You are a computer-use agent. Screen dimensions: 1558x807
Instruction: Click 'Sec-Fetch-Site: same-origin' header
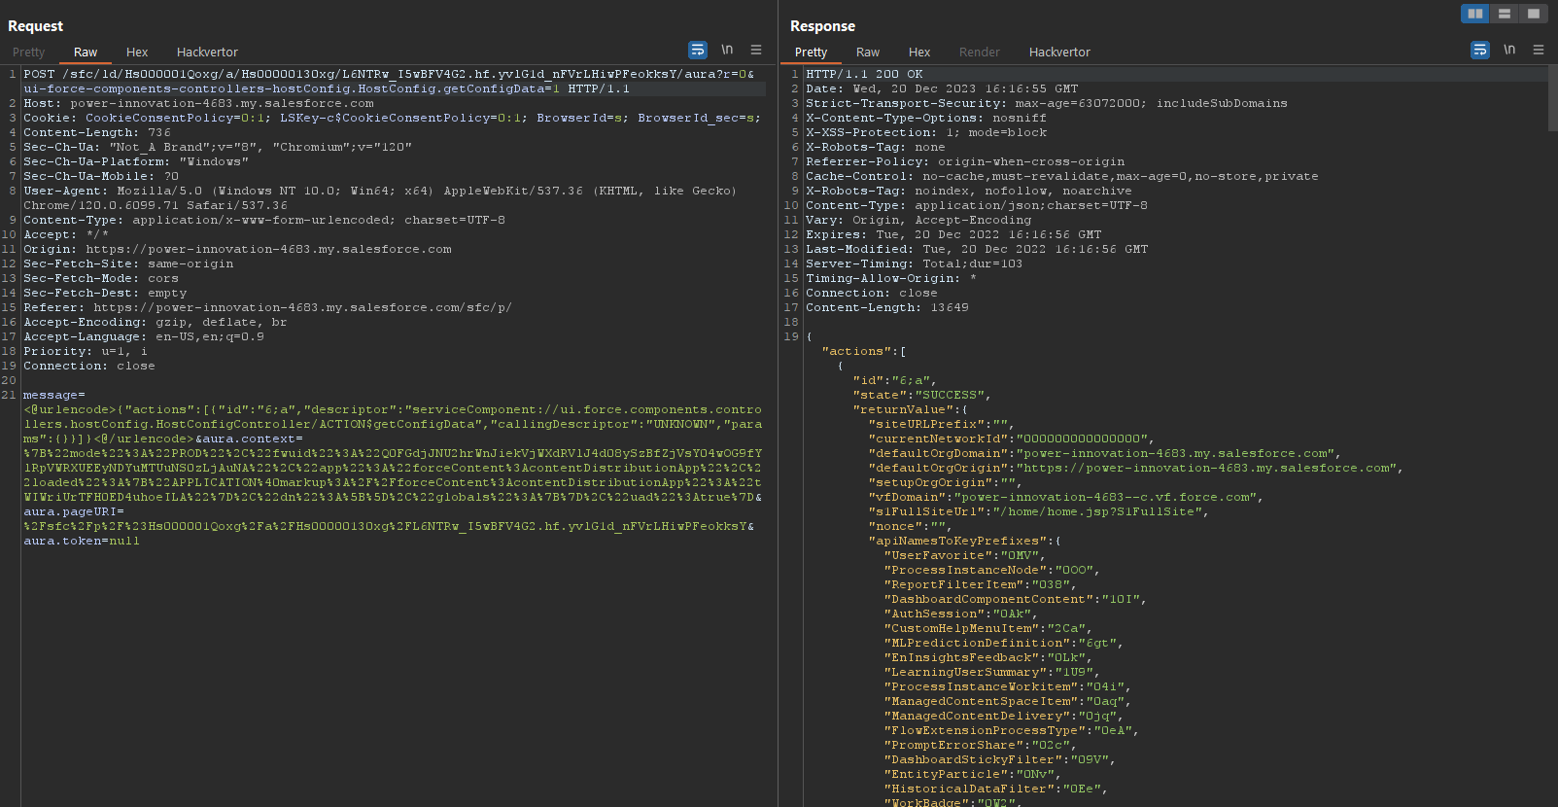tap(128, 263)
